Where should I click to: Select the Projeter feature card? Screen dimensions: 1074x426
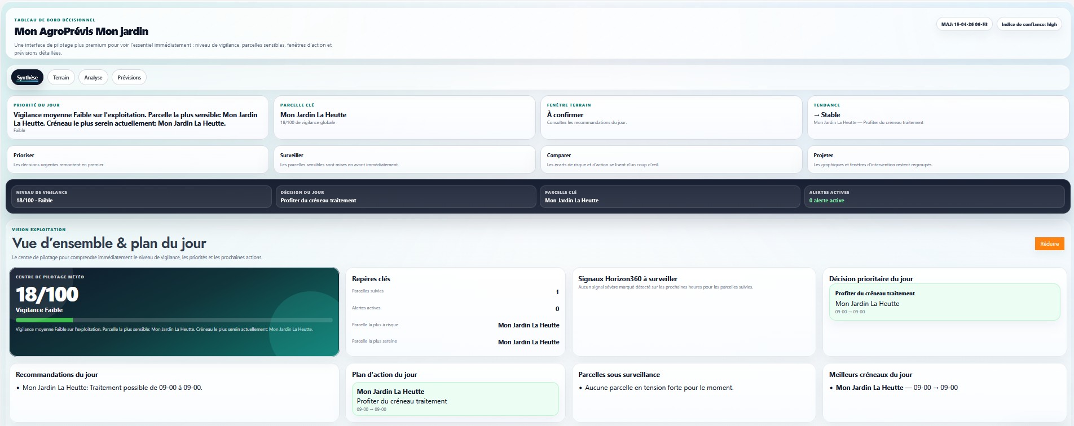[x=937, y=159]
